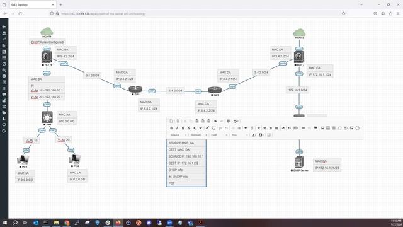Insert special character omega icon

pyautogui.click(x=340, y=128)
